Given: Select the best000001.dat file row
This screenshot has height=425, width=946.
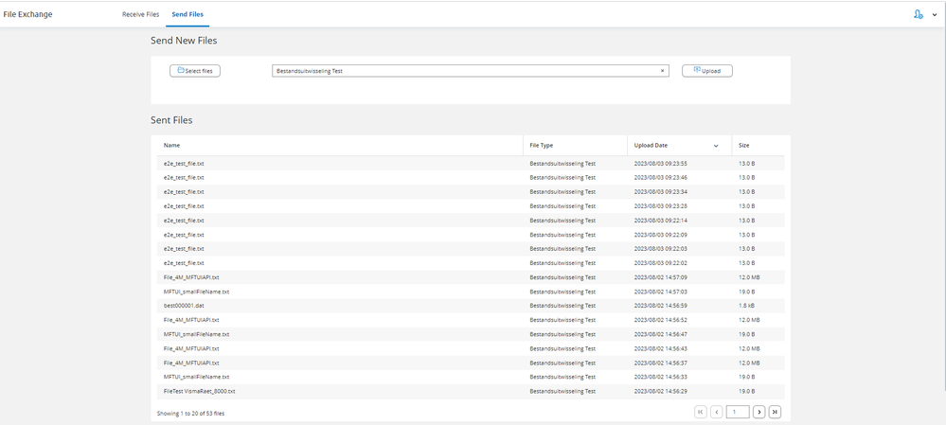Looking at the screenshot, I should pos(184,306).
